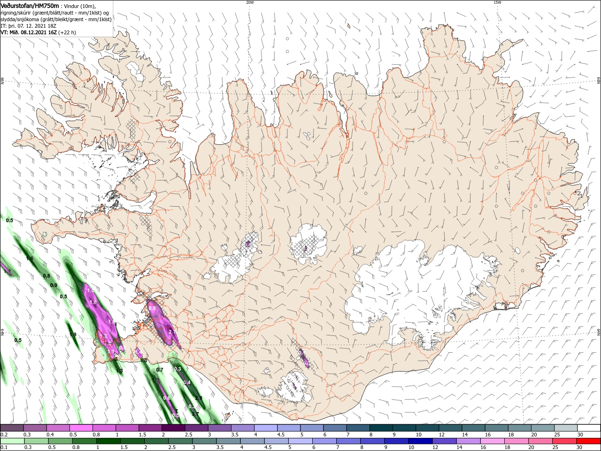Screen dimensions: 601x451
Task: Click the initial time line 'IT: þri. 07. 12. 2021 18Z'
Action: tap(28, 26)
